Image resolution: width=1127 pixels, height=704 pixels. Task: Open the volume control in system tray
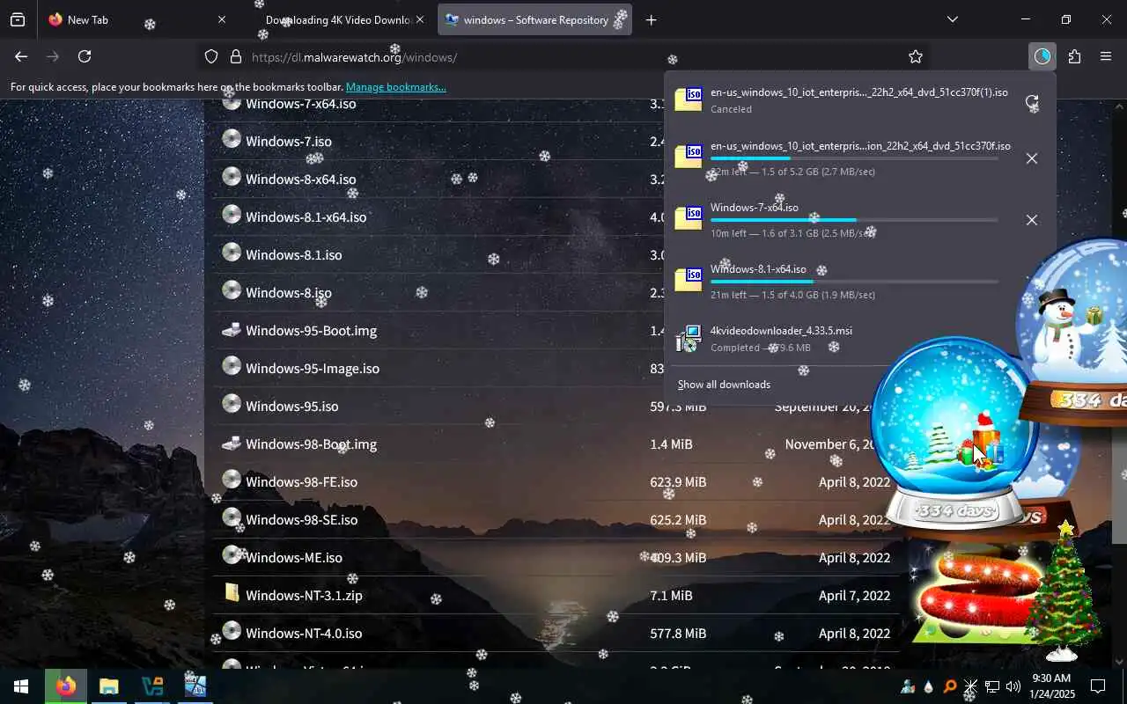click(x=1013, y=686)
